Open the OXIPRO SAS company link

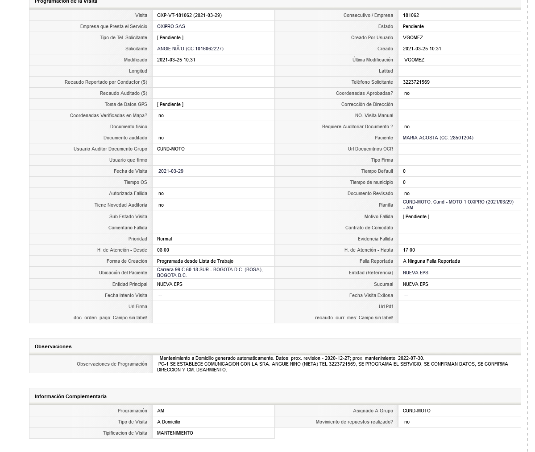171,27
